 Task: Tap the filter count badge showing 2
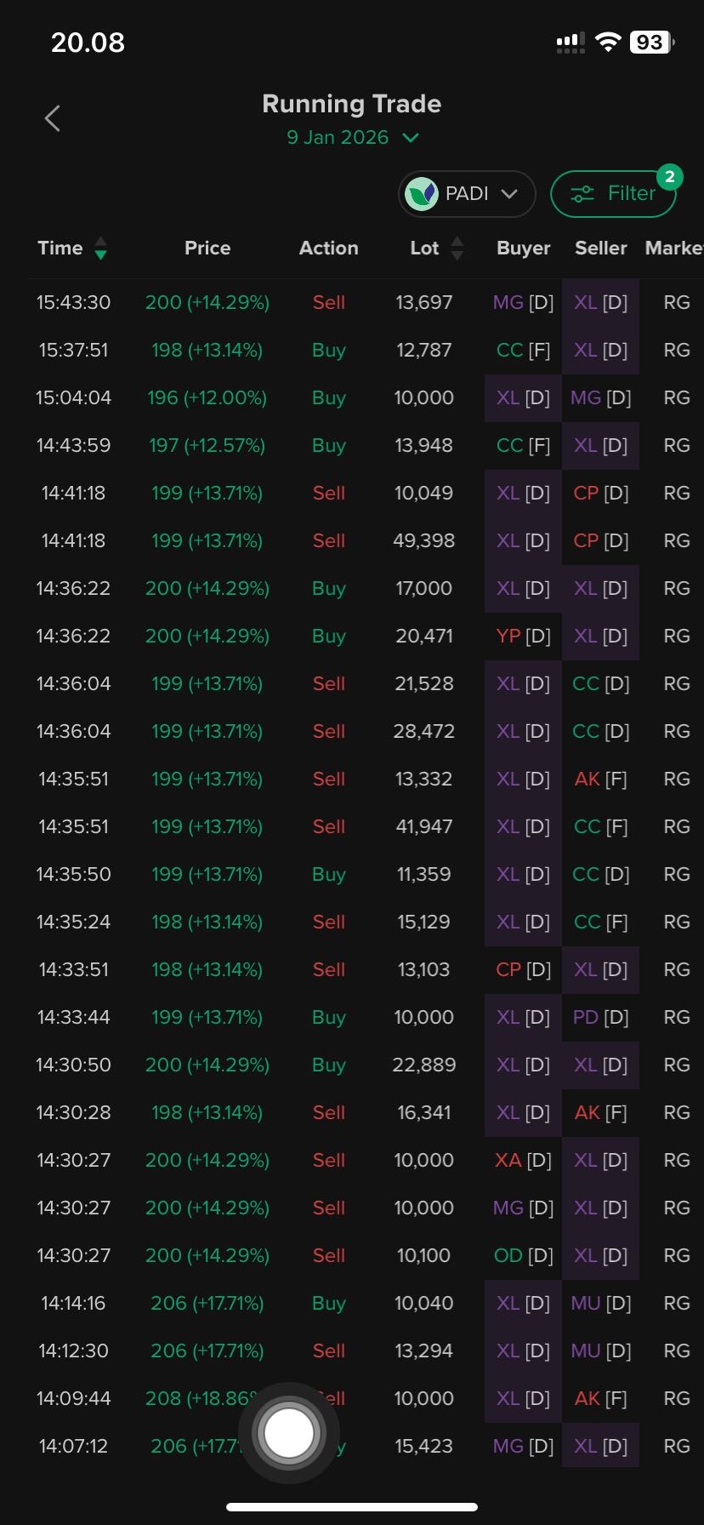click(x=670, y=176)
